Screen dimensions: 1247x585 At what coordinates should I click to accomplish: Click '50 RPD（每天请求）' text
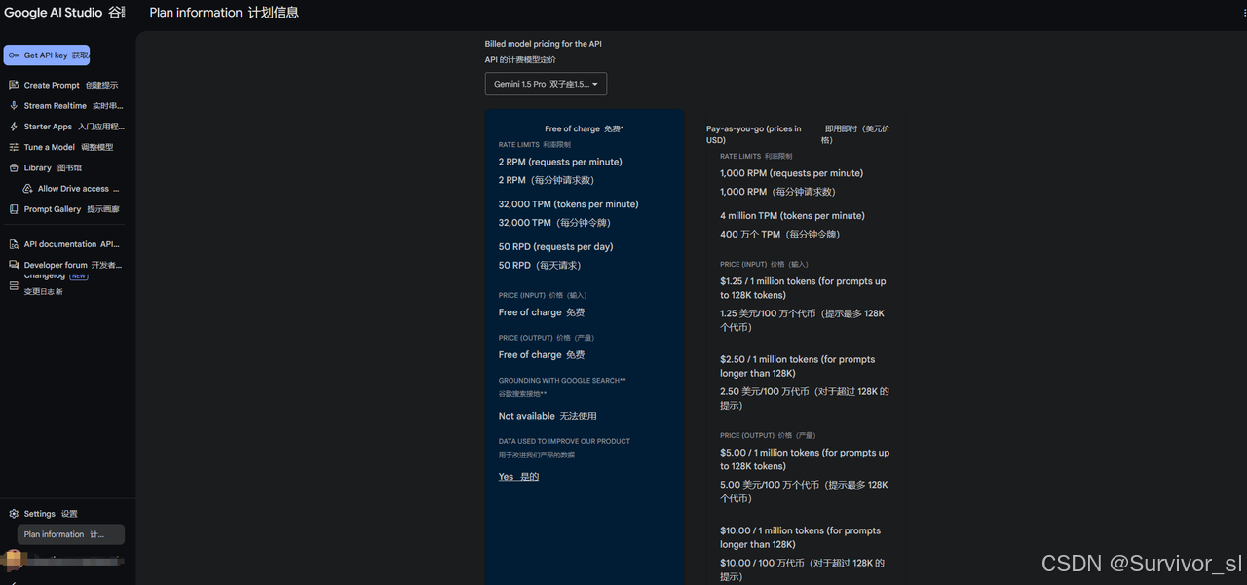click(540, 266)
